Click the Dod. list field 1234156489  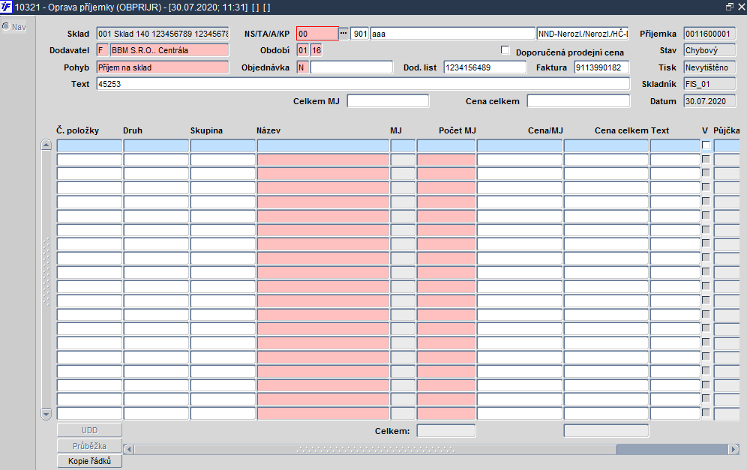485,67
